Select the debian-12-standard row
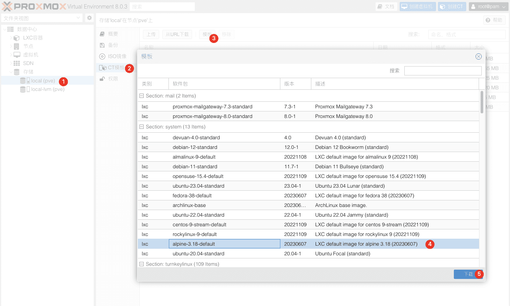The width and height of the screenshot is (510, 306). [308, 147]
